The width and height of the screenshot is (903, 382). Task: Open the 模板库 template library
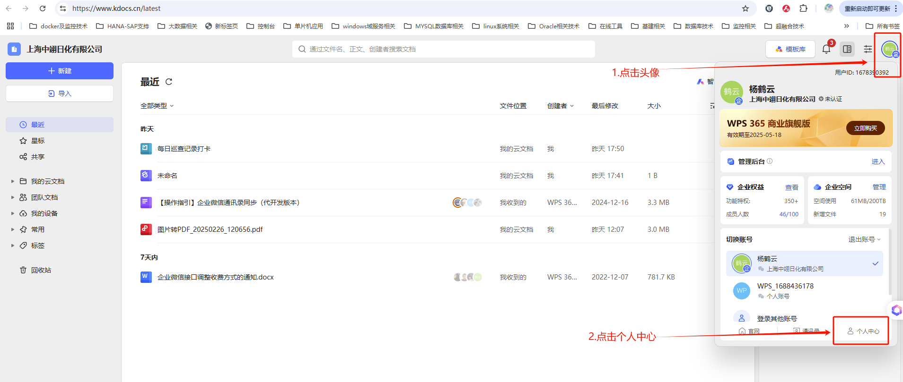coord(790,49)
